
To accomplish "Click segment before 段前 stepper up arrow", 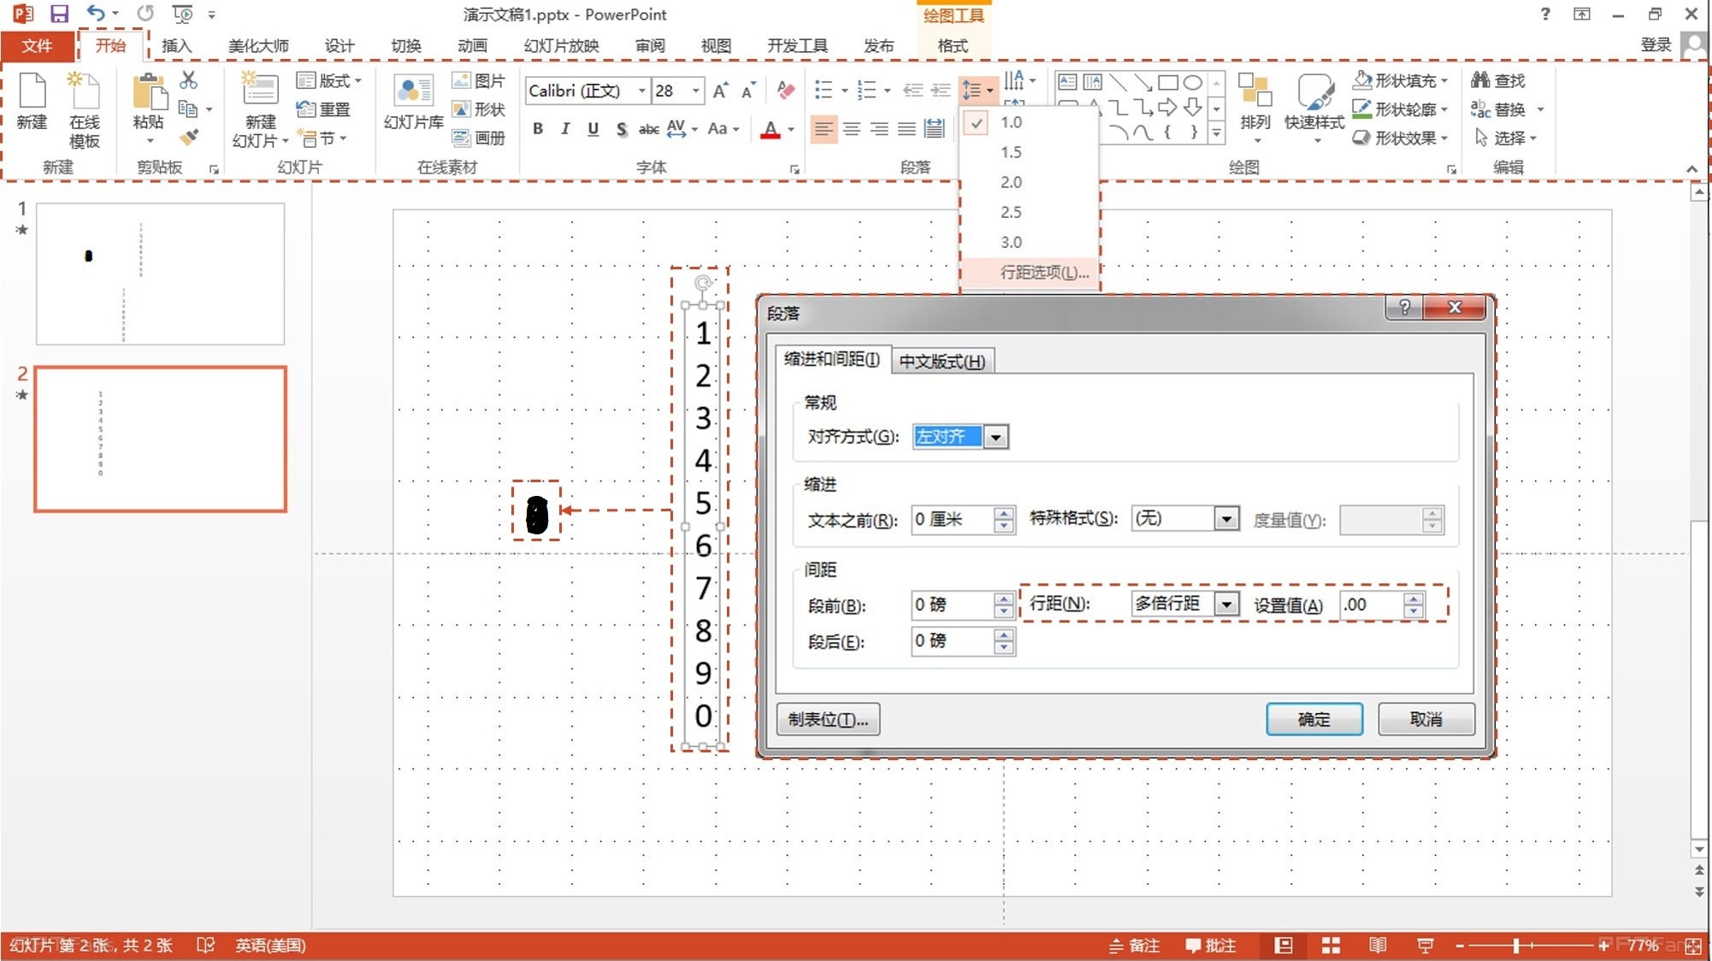I will pyautogui.click(x=1006, y=598).
